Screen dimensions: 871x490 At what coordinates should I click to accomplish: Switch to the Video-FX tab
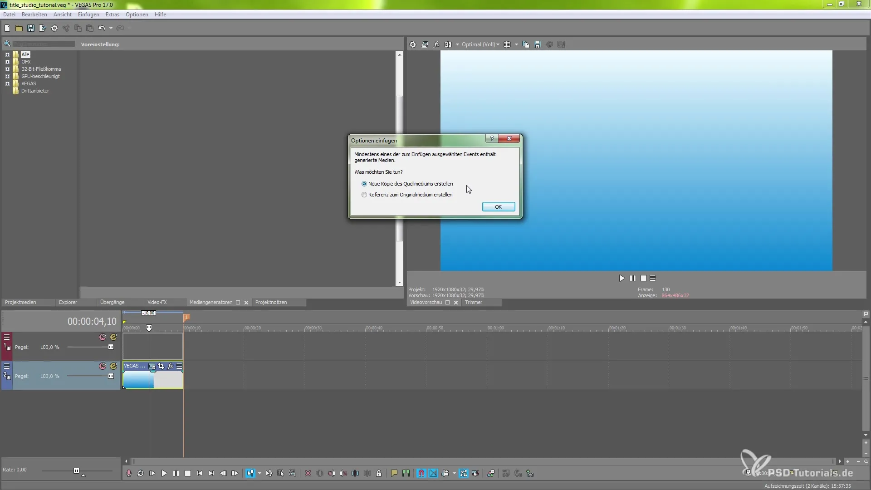pos(157,302)
